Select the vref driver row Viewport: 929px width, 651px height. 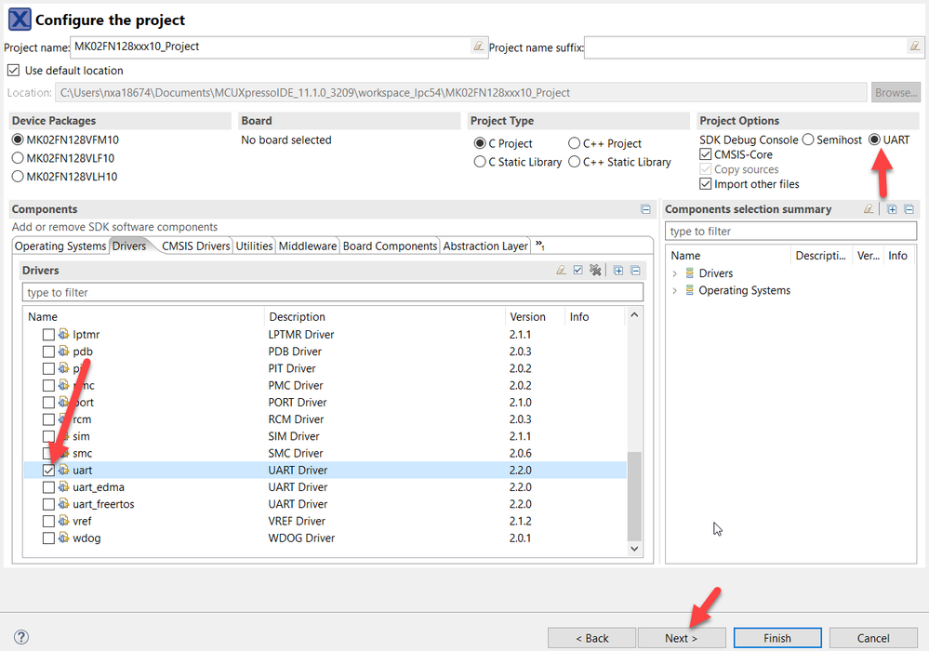click(x=325, y=521)
